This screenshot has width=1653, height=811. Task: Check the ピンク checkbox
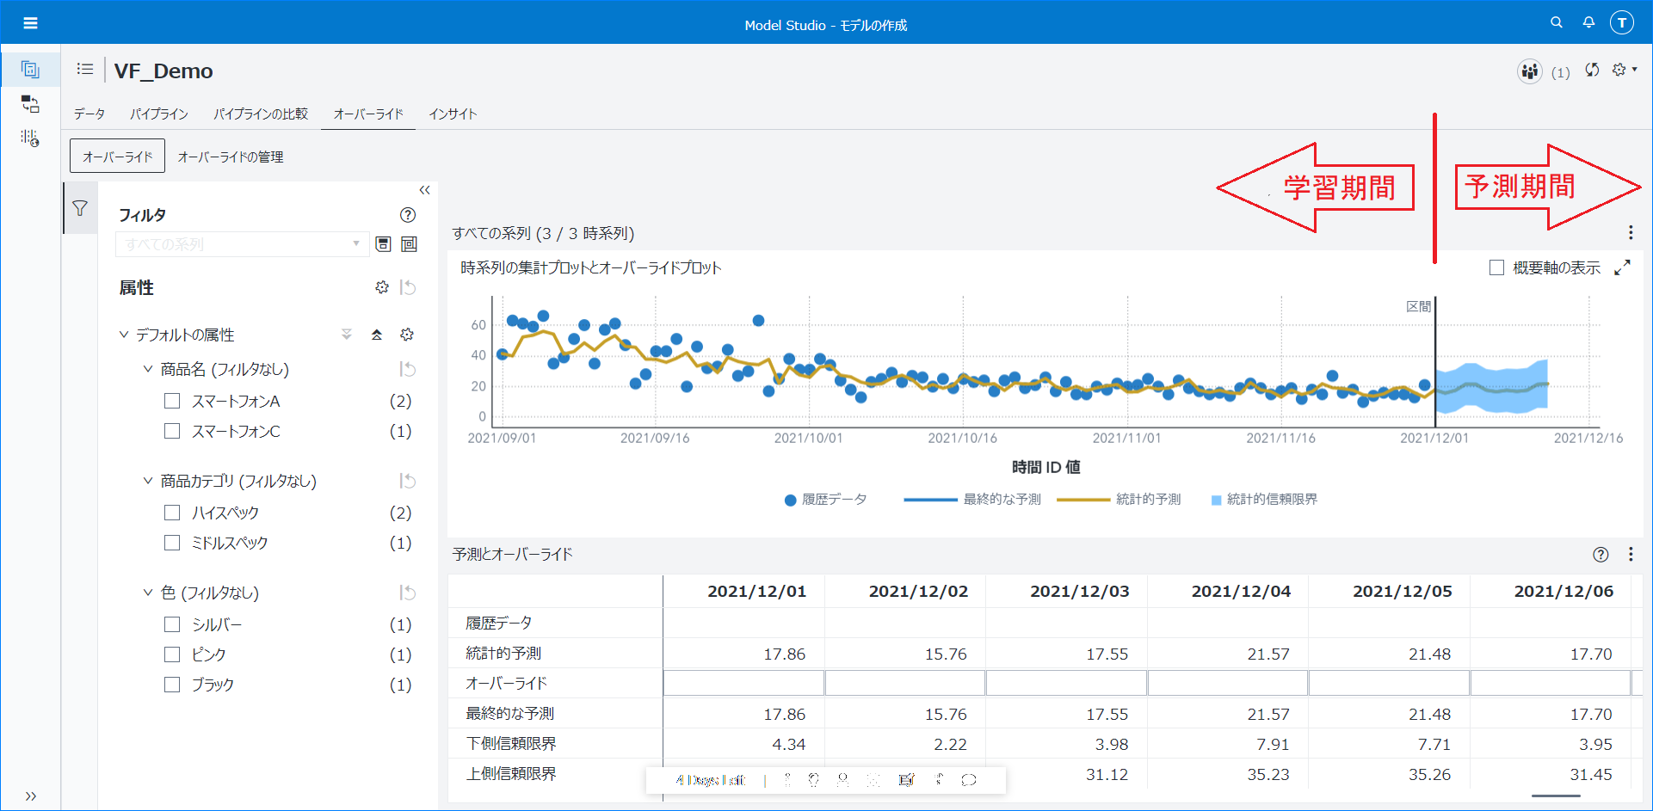[x=172, y=654]
